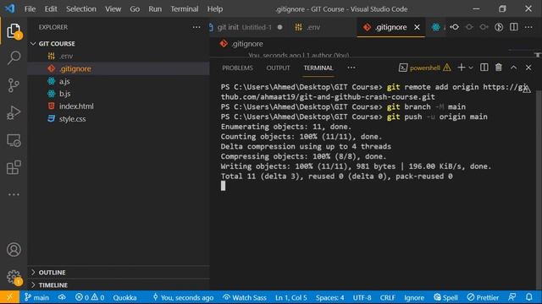The height and width of the screenshot is (304, 542).
Task: Open the Search view icon
Action: coord(14,57)
